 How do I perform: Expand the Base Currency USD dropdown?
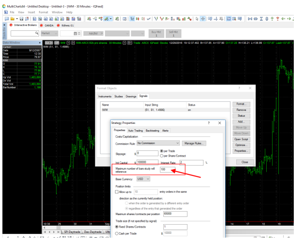click(x=144, y=178)
